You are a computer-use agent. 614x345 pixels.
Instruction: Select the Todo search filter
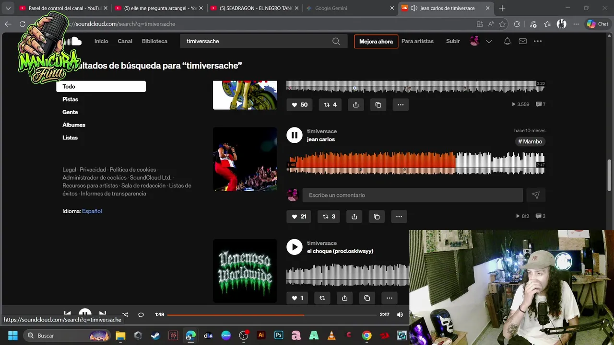click(x=101, y=87)
